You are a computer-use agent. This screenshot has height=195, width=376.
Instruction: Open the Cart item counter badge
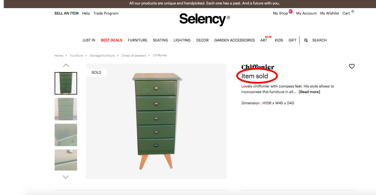click(353, 12)
